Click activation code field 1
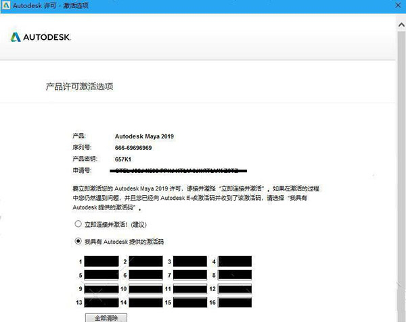Viewport: 406px width, 335px height. (x=101, y=261)
